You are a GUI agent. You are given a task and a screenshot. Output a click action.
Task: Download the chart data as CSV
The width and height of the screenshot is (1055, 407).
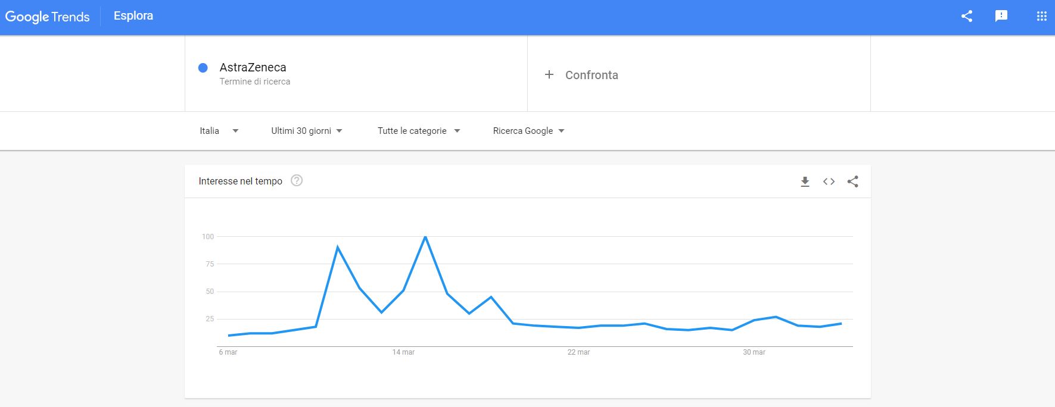point(805,181)
